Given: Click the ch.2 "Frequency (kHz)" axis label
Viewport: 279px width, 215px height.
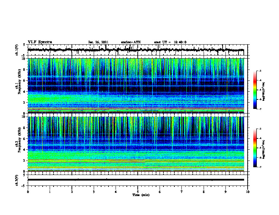Looking at the screenshot, I should [x=20, y=140].
